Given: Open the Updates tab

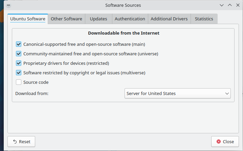Looking at the screenshot, I should [x=98, y=19].
